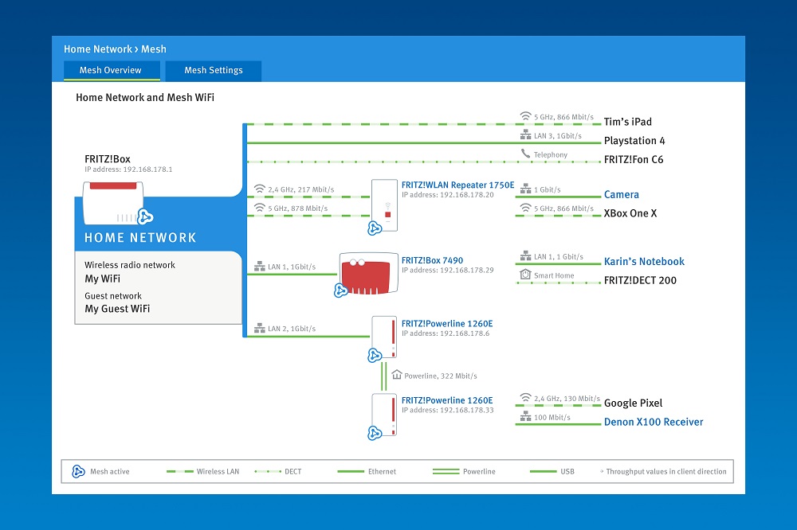Click the My Guest WiFi network name
The height and width of the screenshot is (530, 797).
tap(117, 309)
